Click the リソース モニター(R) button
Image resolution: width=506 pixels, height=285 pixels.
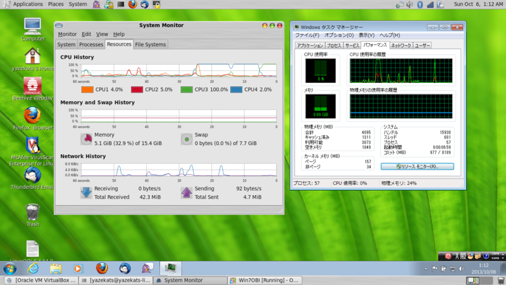point(417,167)
